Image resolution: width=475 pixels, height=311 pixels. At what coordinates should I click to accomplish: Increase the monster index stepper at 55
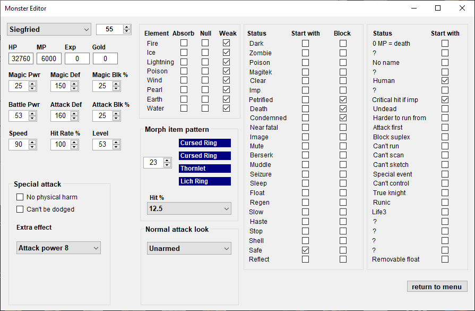click(x=127, y=27)
